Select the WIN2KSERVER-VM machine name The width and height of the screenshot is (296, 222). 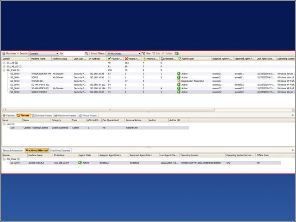pos(41,74)
